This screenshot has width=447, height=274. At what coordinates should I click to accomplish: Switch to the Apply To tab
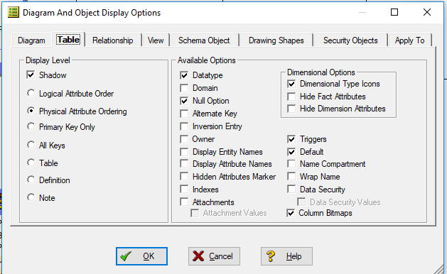click(x=409, y=40)
